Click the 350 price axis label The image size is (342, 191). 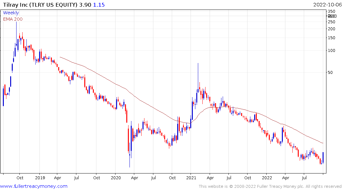332,11
